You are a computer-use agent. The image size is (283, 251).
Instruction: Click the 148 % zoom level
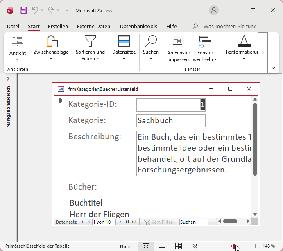point(269,246)
